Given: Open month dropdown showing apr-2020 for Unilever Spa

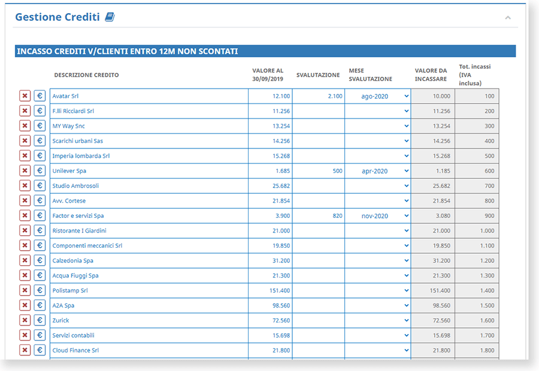Looking at the screenshot, I should [378, 171].
